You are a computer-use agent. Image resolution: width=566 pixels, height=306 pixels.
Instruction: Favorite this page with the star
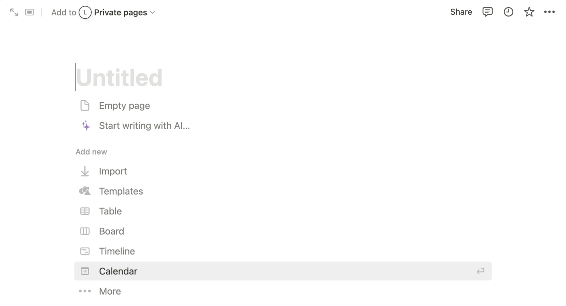pos(529,12)
